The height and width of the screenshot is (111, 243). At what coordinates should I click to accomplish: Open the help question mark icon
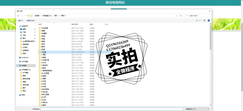click(x=209, y=20)
